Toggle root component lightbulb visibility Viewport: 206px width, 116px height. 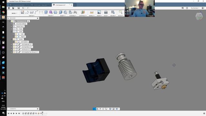coord(12,21)
